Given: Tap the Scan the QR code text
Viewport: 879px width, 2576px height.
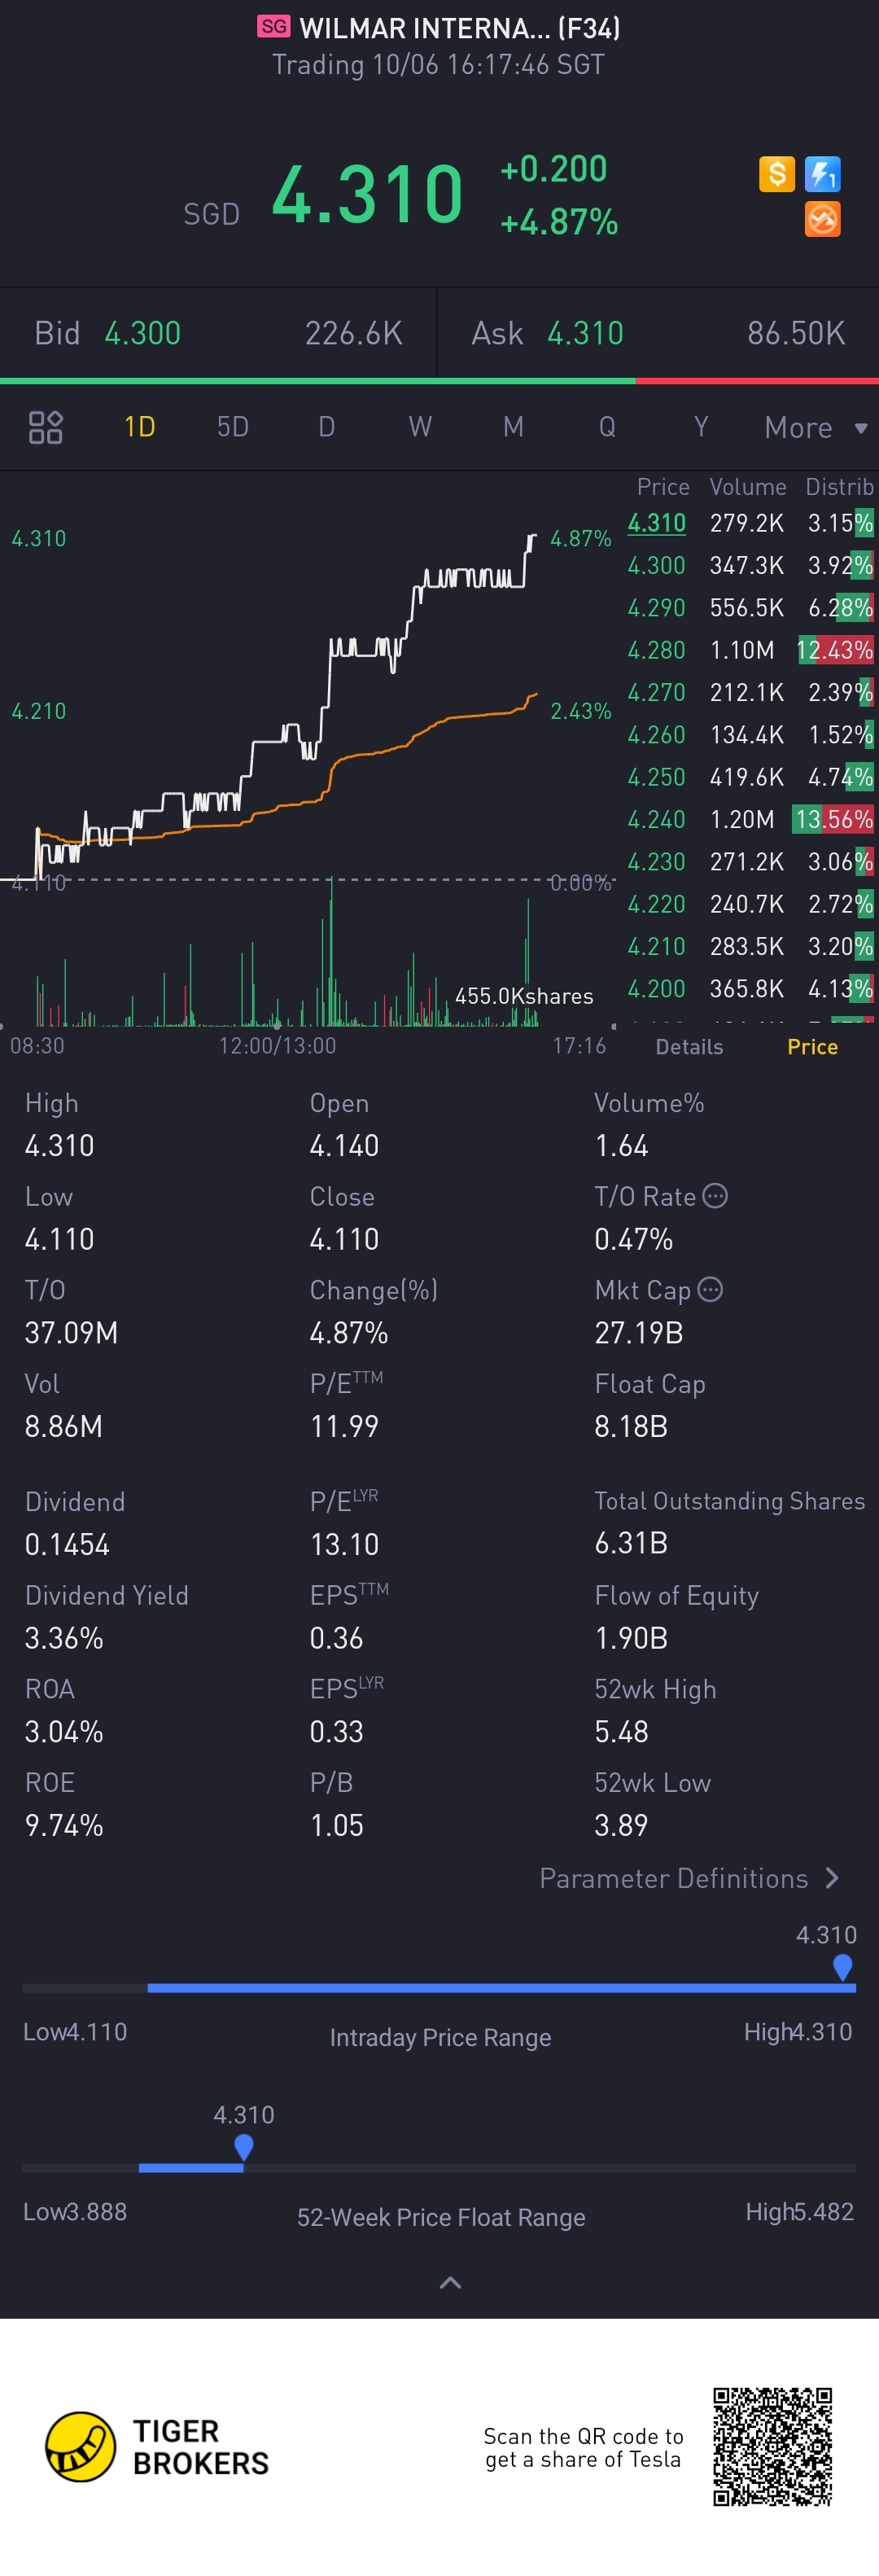Looking at the screenshot, I should pyautogui.click(x=583, y=2447).
